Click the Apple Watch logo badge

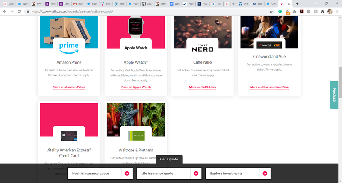point(136,48)
